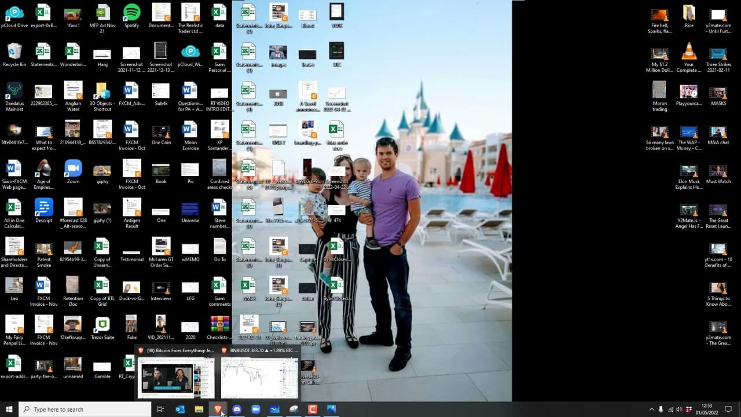The width and height of the screenshot is (741, 417).
Task: Click the microphone tray icon
Action: pos(661,409)
